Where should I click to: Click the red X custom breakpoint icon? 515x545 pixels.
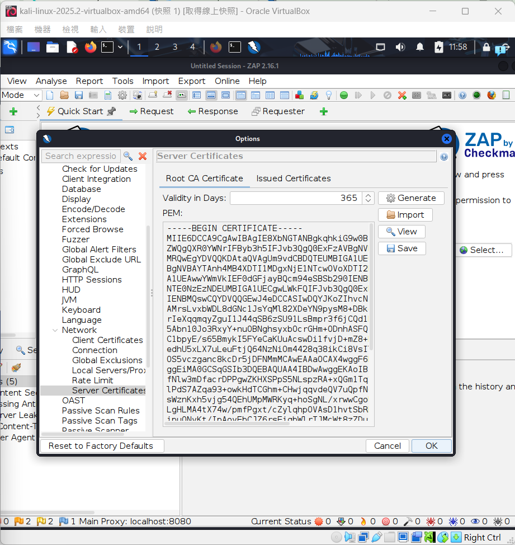[x=402, y=95]
